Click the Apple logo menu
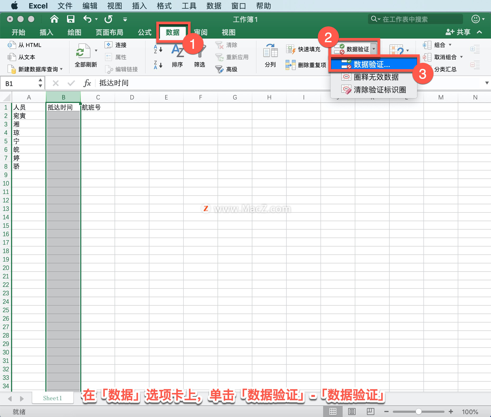The width and height of the screenshot is (491, 417). pos(15,6)
